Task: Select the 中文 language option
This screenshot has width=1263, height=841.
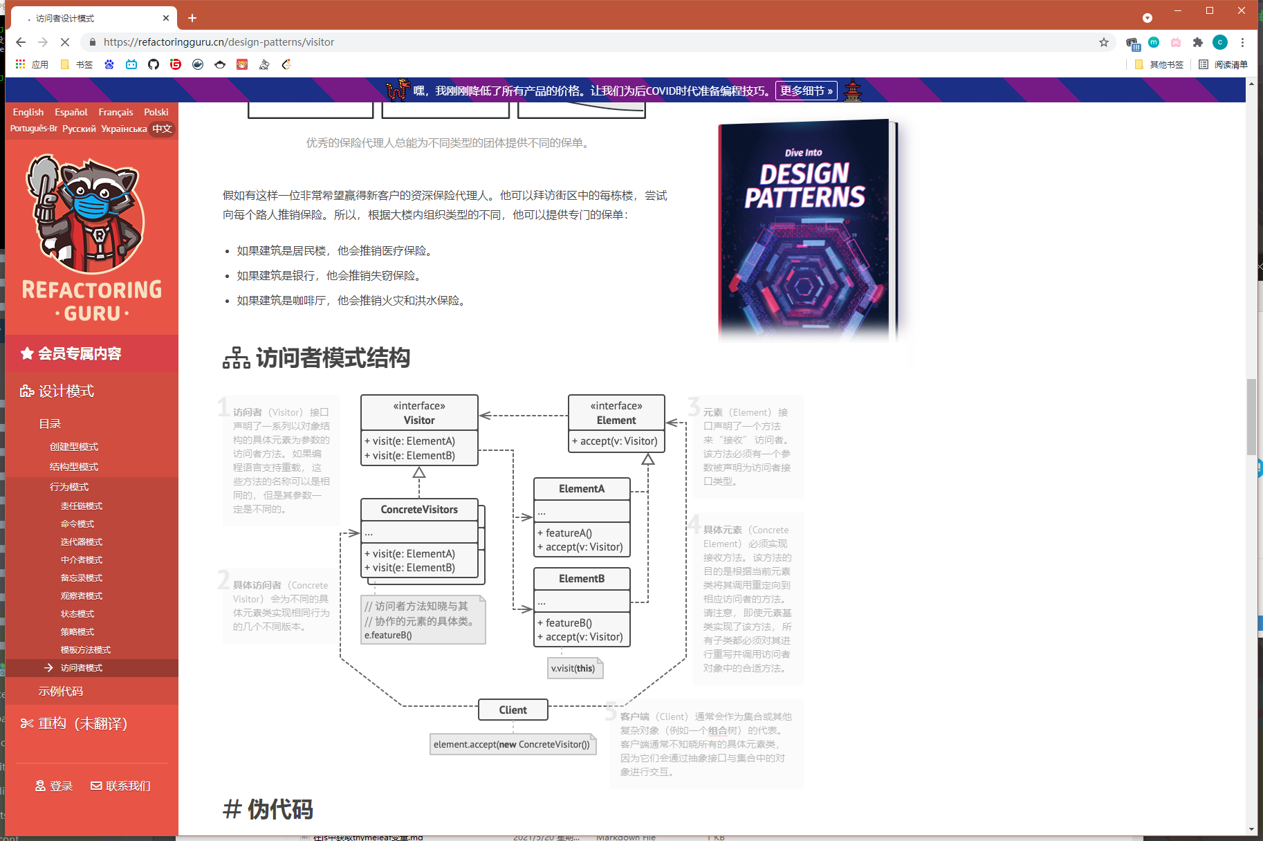Action: [x=162, y=129]
